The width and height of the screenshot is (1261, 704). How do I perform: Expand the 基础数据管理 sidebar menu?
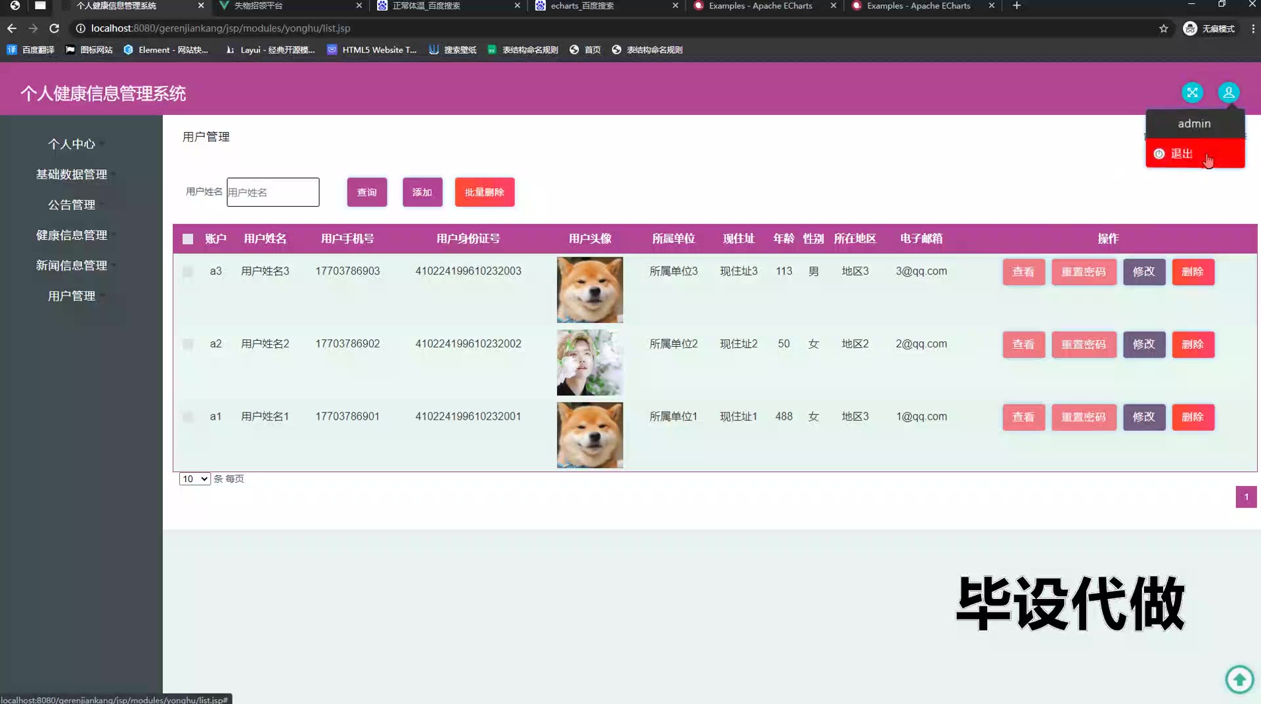click(72, 174)
